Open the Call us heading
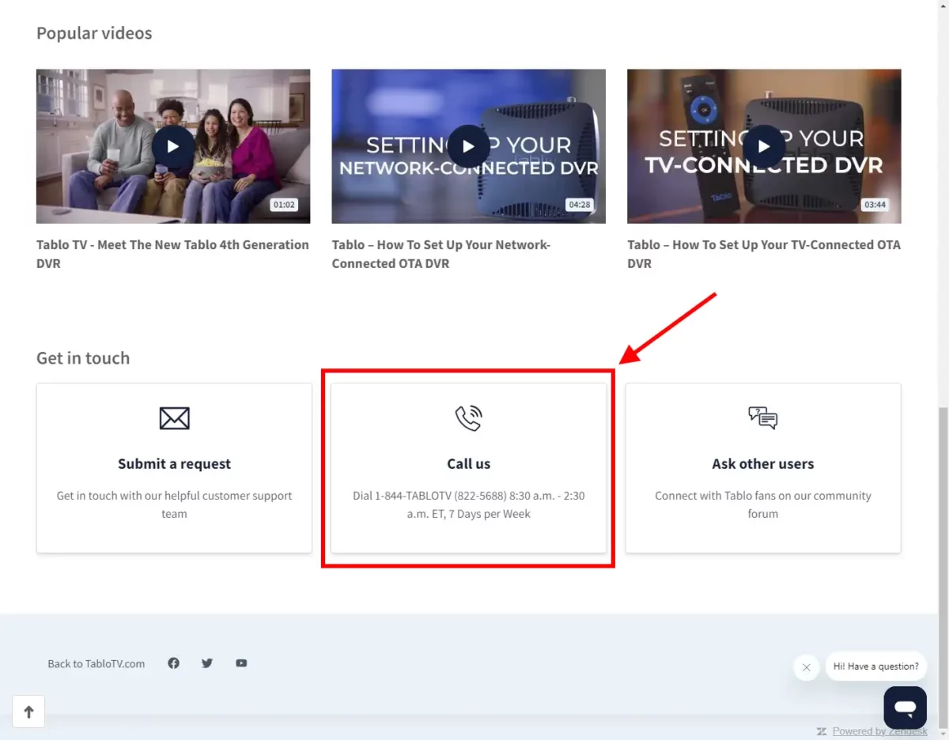The image size is (949, 740). tap(469, 464)
